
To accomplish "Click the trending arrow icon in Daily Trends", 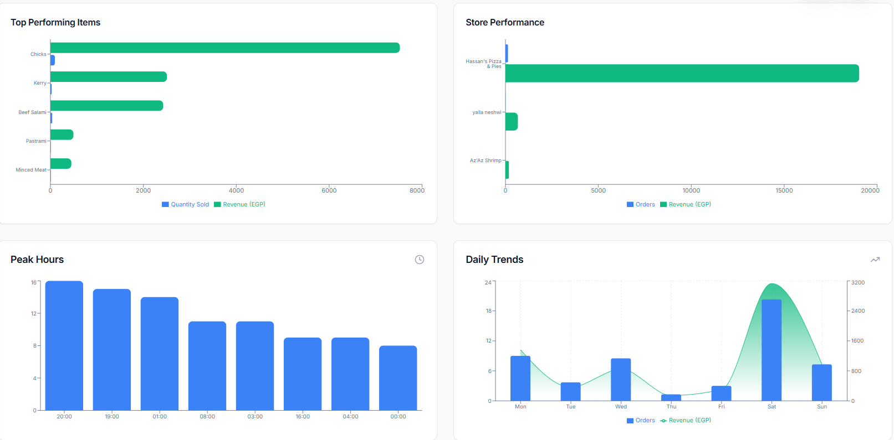I will click(x=875, y=260).
